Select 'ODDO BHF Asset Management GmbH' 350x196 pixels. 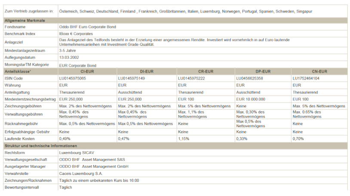point(94,166)
